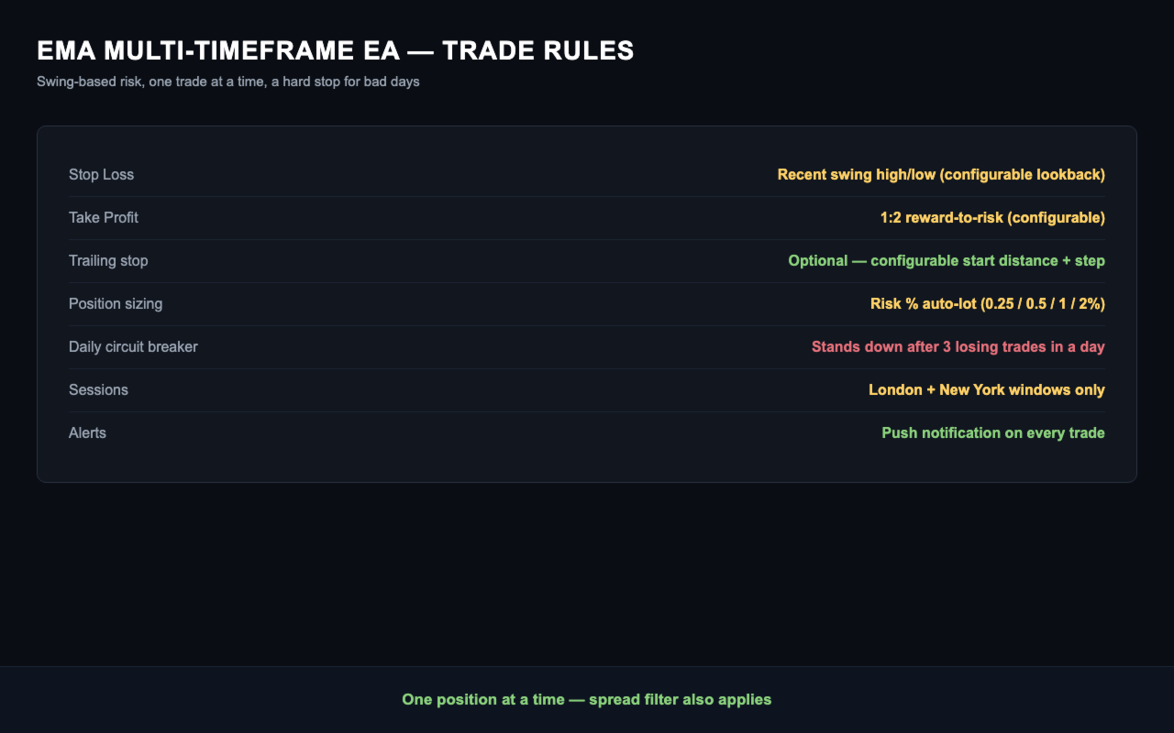Select the 1:2 reward-to-risk value

click(x=992, y=218)
